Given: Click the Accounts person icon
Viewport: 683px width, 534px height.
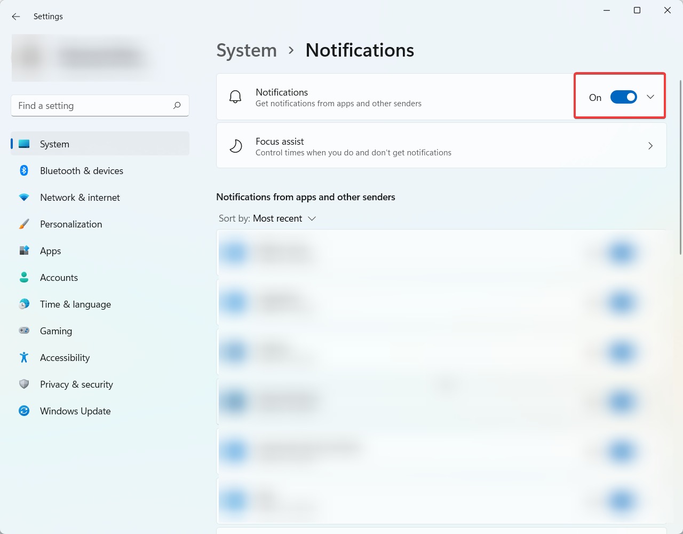Looking at the screenshot, I should (24, 277).
